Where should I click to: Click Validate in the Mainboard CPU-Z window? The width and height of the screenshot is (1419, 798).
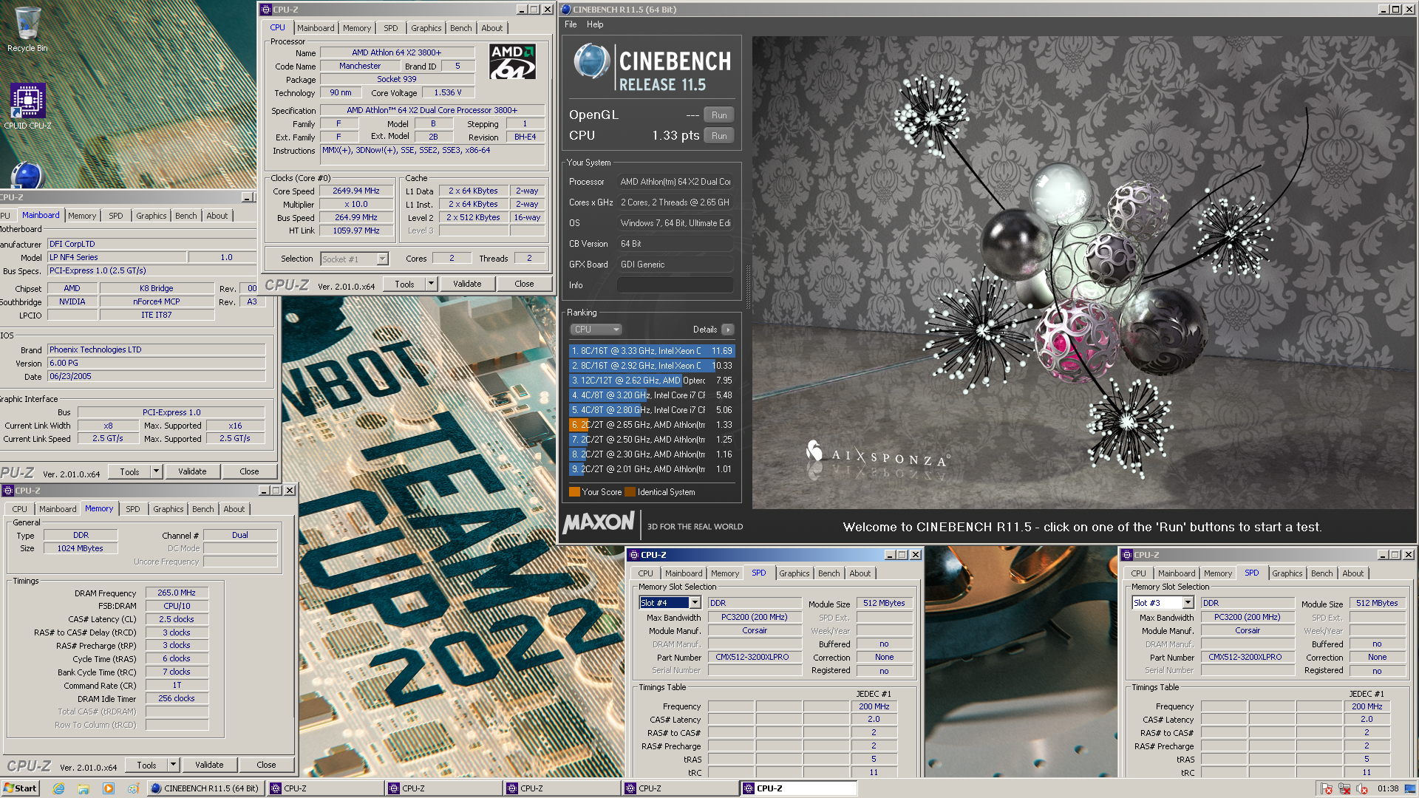click(x=192, y=471)
